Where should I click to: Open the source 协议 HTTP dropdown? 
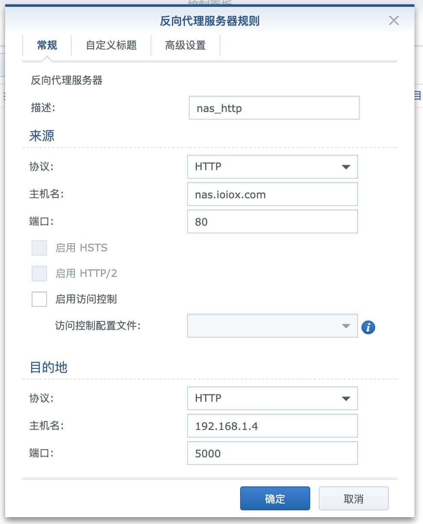(272, 167)
